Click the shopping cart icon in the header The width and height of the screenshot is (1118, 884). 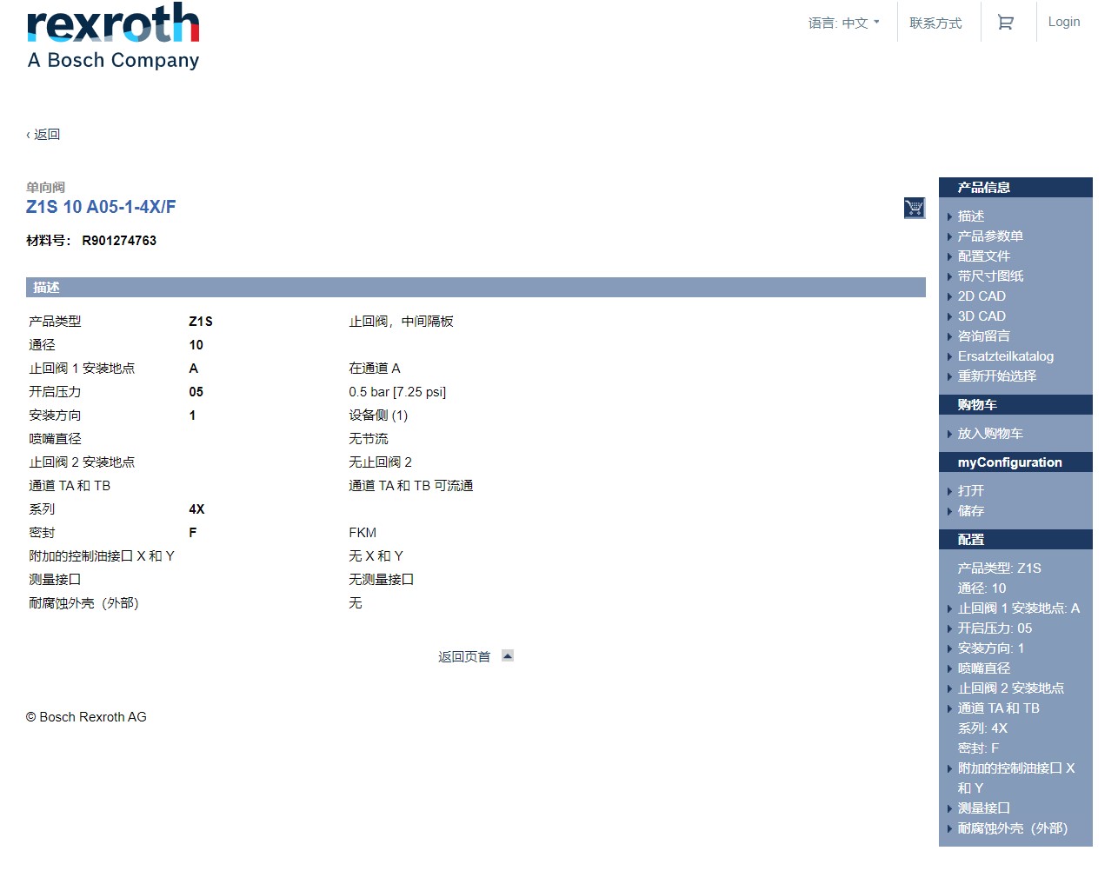(x=1006, y=22)
